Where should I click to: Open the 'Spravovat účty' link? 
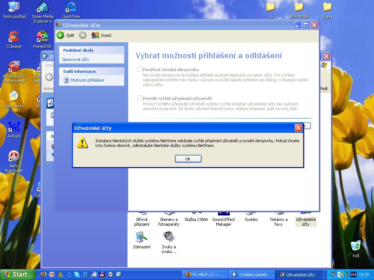pyautogui.click(x=76, y=59)
